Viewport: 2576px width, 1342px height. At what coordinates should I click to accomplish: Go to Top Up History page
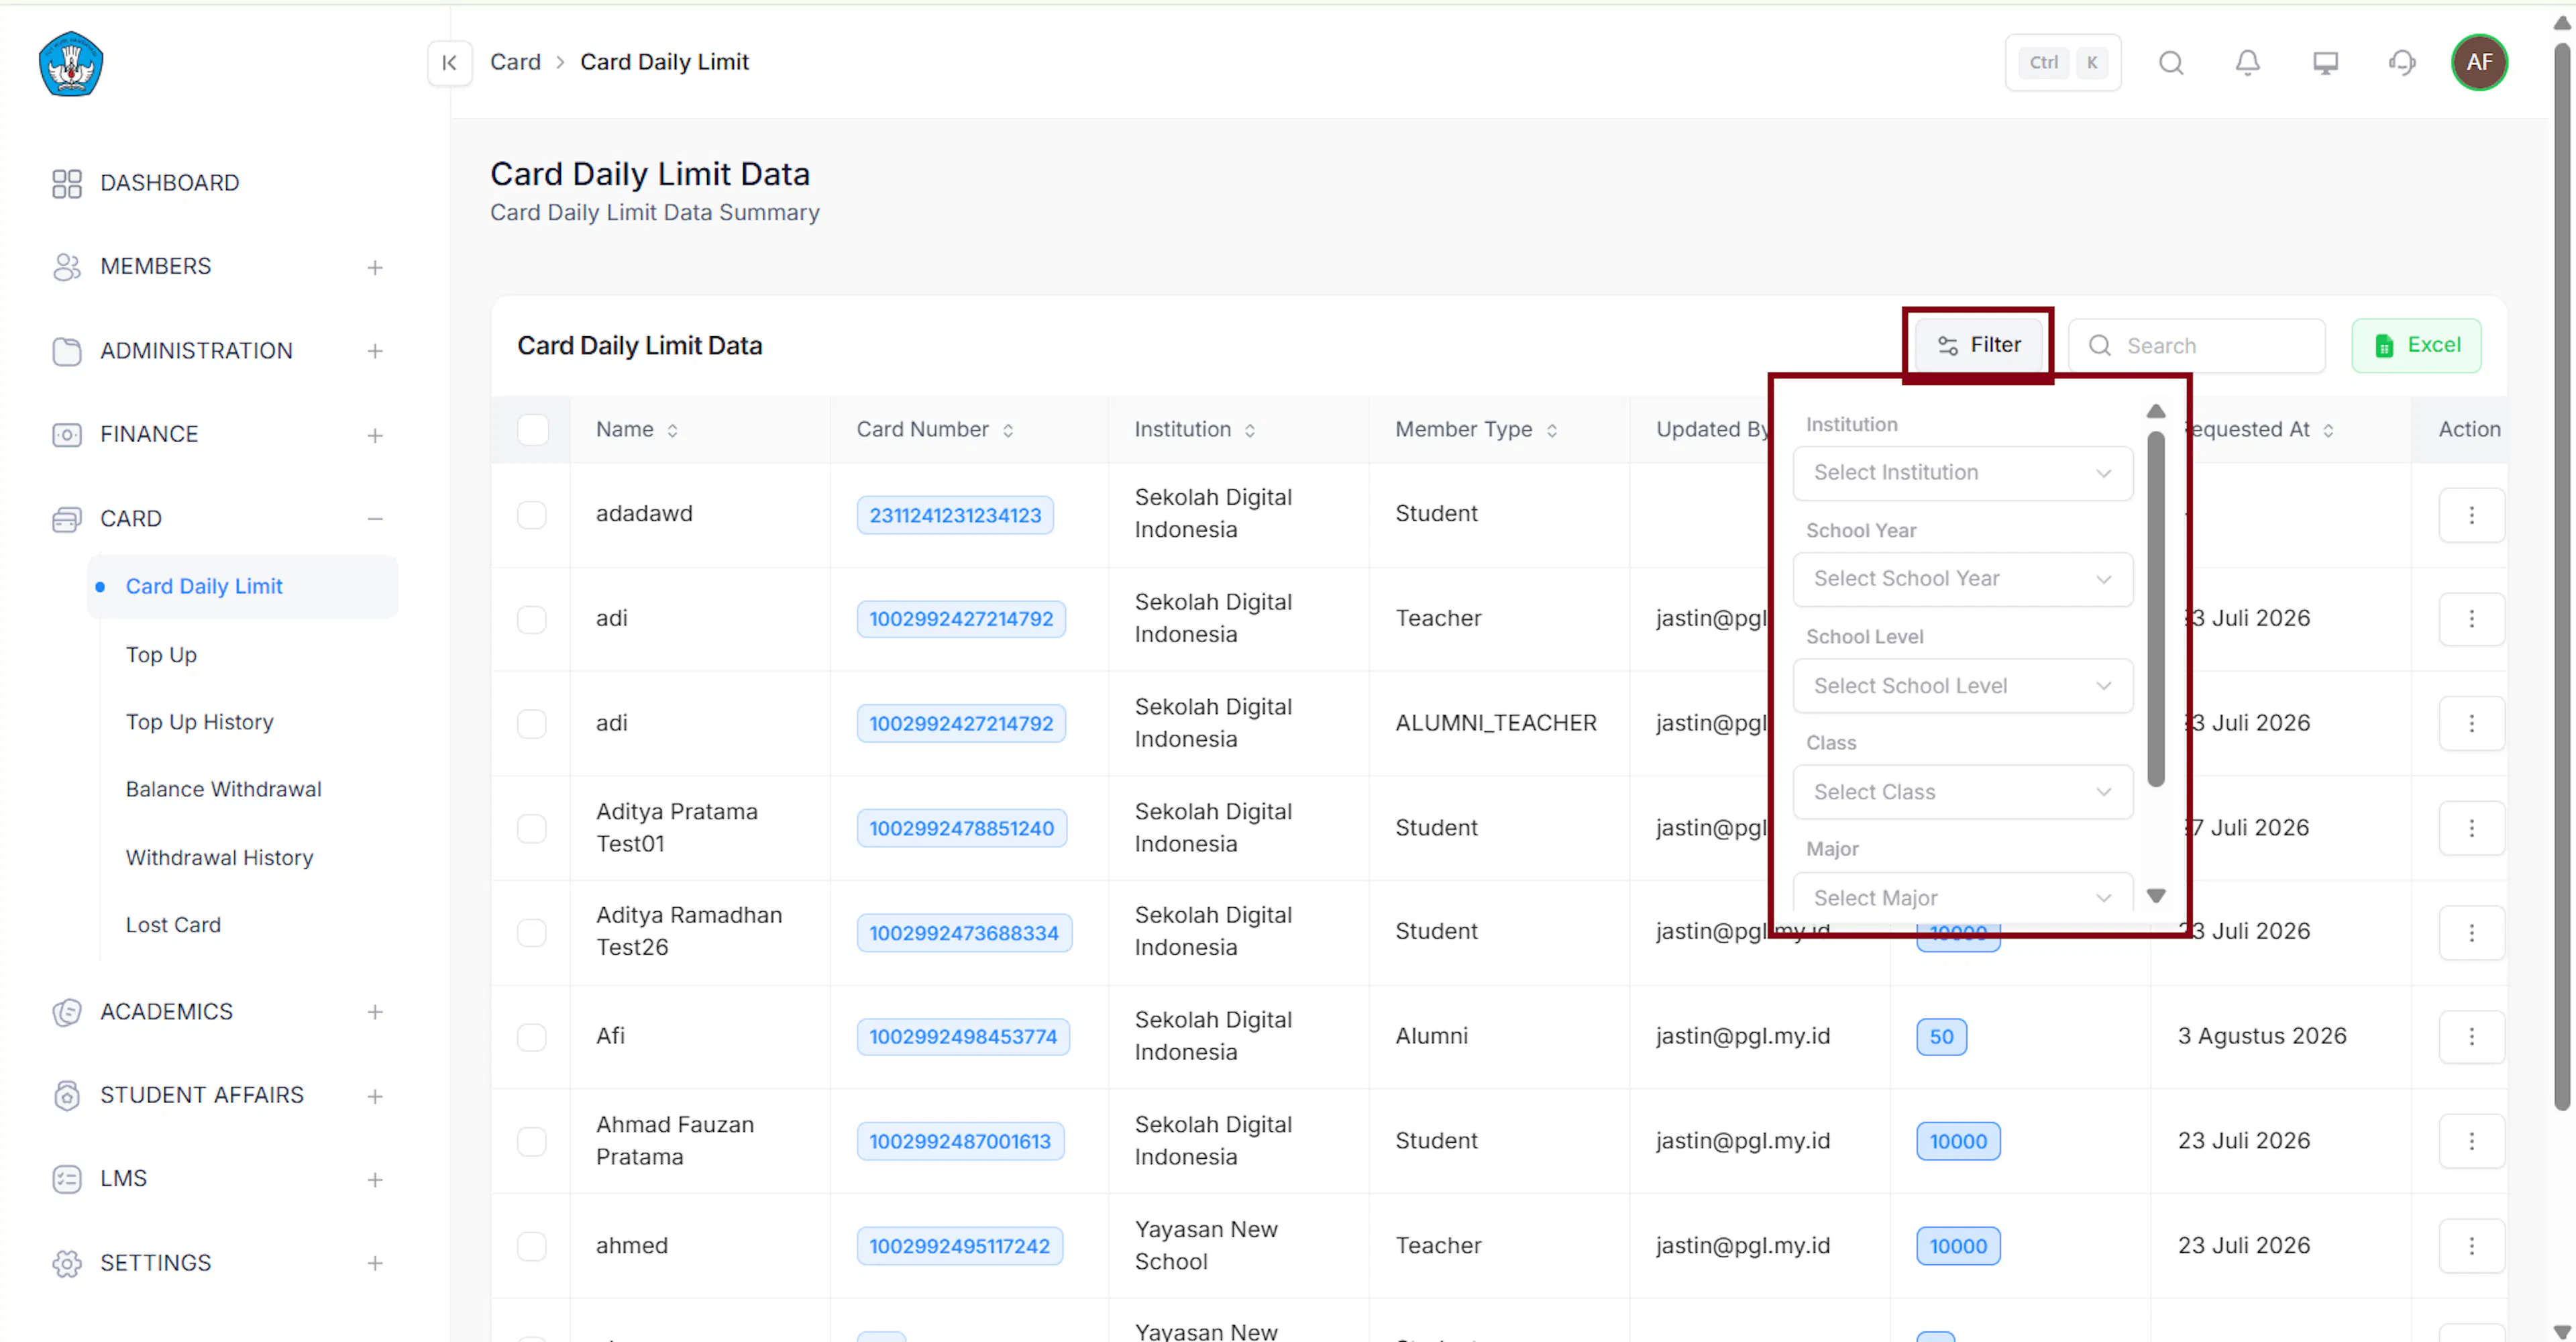point(199,722)
